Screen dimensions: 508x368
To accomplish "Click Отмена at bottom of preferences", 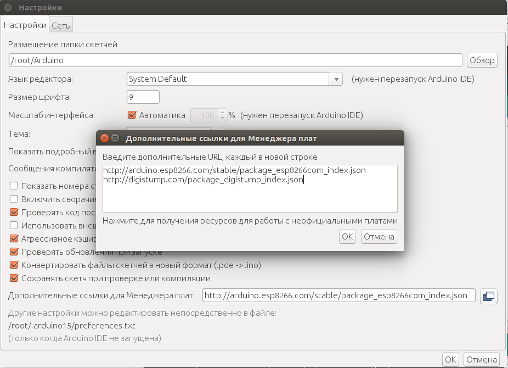I will click(x=481, y=359).
